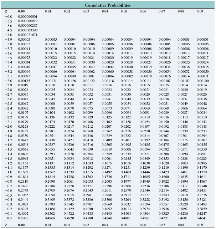Click the value 0.0401 in row −1.7

tap(126, 140)
